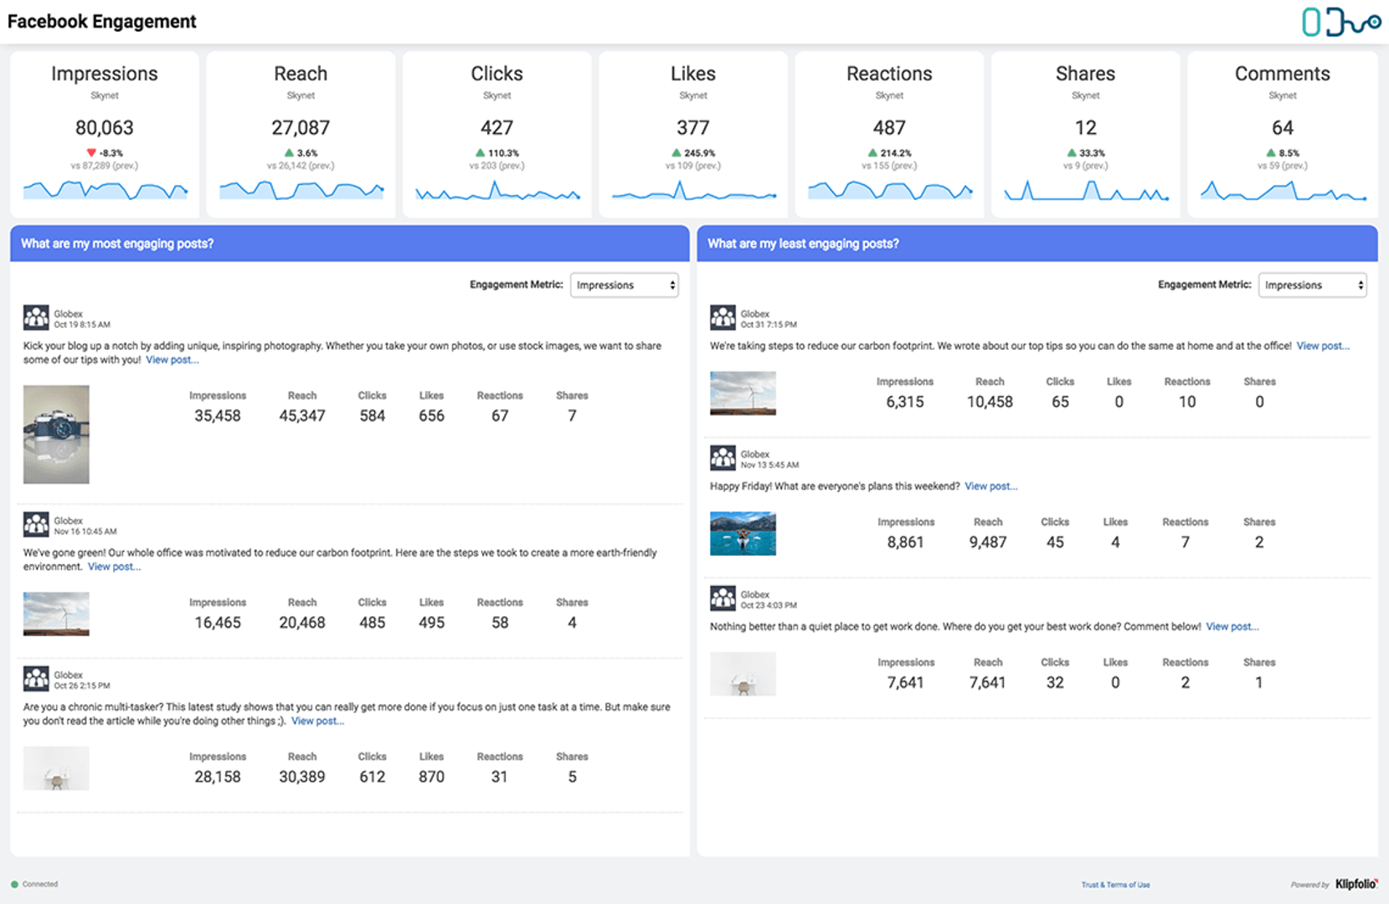This screenshot has width=1389, height=904.
Task: Click Globex avatar on Oct 31 post
Action: 723,318
